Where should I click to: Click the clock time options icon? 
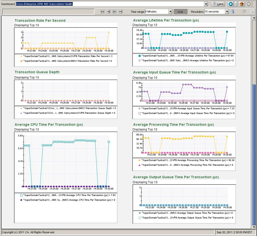(x=244, y=11)
